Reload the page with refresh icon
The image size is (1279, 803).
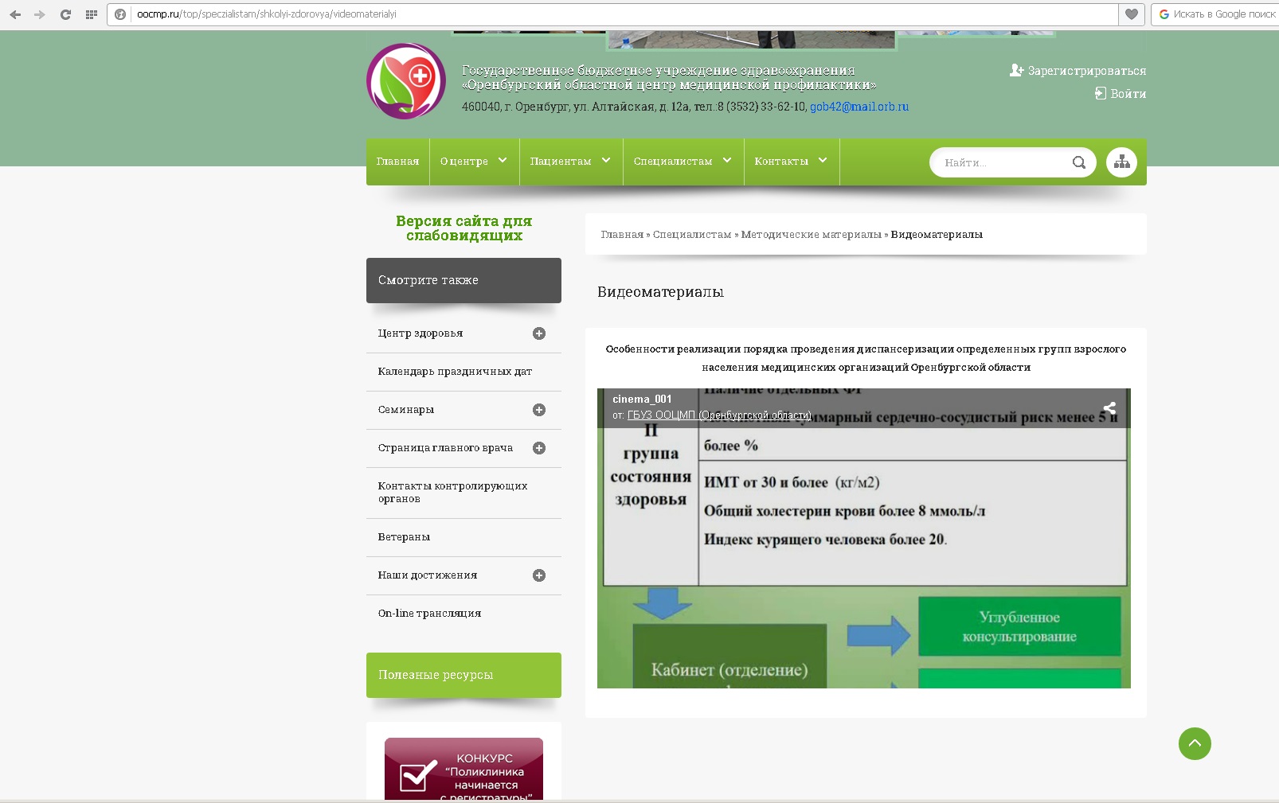(x=65, y=14)
